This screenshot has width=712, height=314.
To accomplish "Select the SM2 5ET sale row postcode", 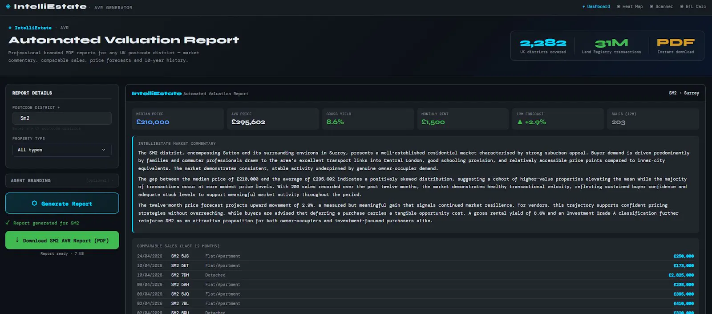I will (x=180, y=265).
